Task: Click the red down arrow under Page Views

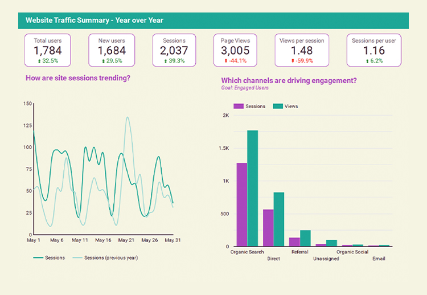Action: click(225, 61)
